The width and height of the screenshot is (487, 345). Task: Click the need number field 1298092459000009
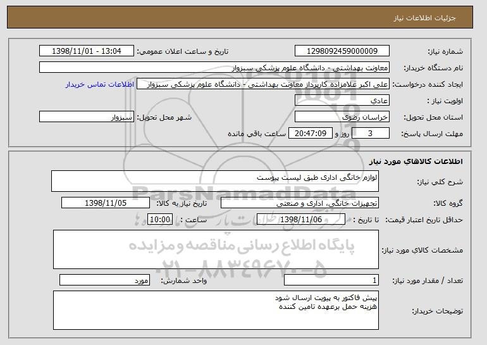[342, 51]
